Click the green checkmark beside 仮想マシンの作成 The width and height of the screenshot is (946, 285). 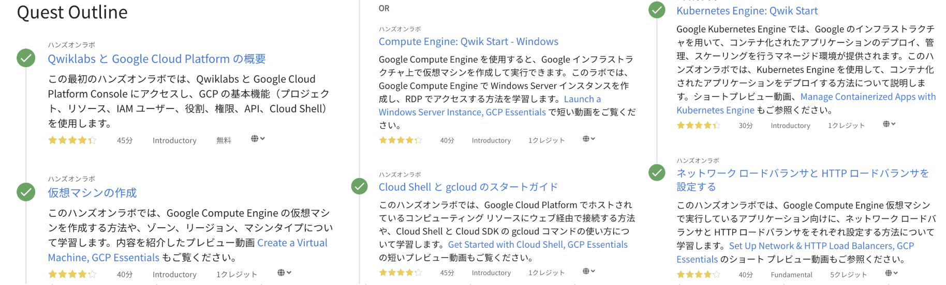point(26,192)
